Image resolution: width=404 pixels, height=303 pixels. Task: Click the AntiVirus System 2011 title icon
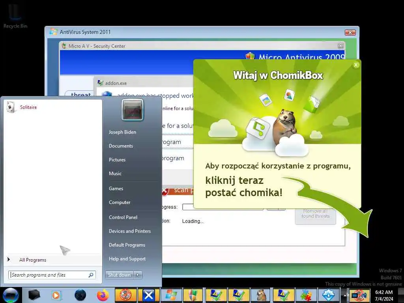click(x=53, y=32)
